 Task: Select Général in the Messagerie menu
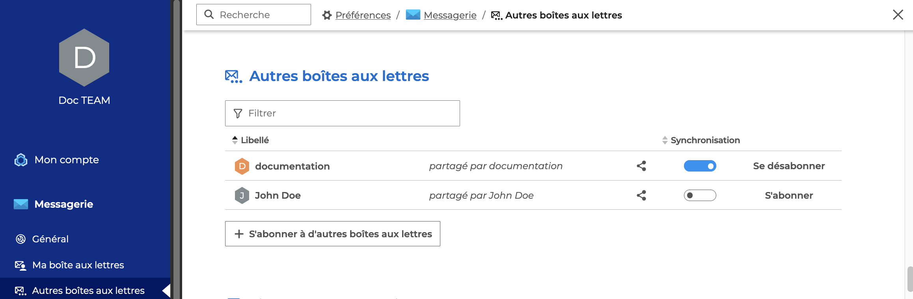point(50,239)
